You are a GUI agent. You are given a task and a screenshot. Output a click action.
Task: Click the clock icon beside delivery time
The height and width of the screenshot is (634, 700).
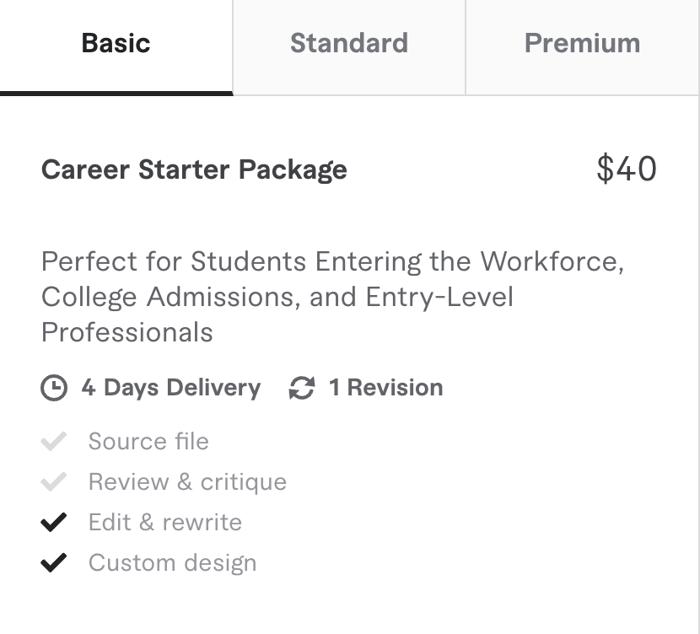point(54,388)
